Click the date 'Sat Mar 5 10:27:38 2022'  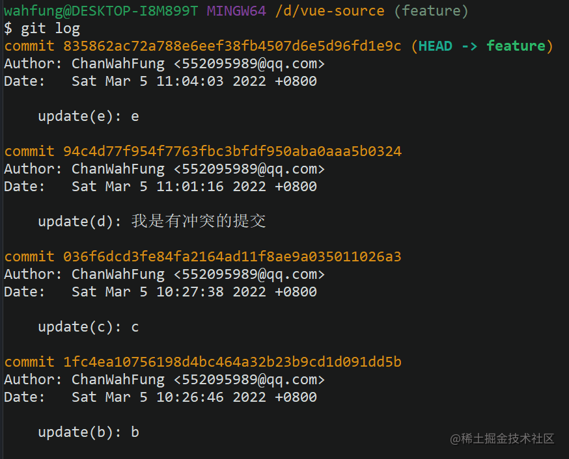coord(169,292)
